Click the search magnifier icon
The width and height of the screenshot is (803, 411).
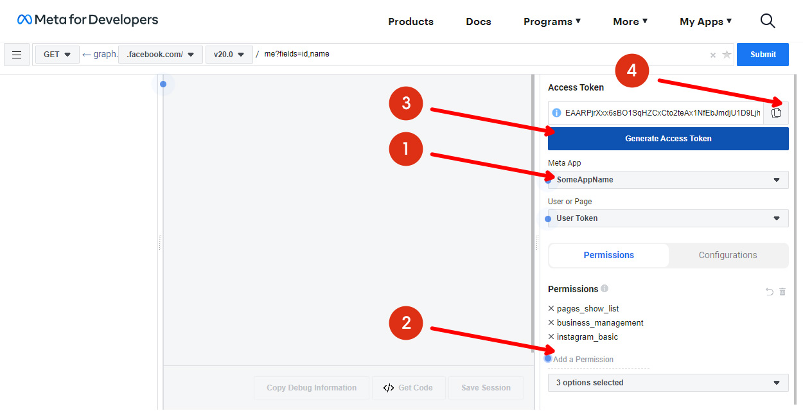coord(768,21)
